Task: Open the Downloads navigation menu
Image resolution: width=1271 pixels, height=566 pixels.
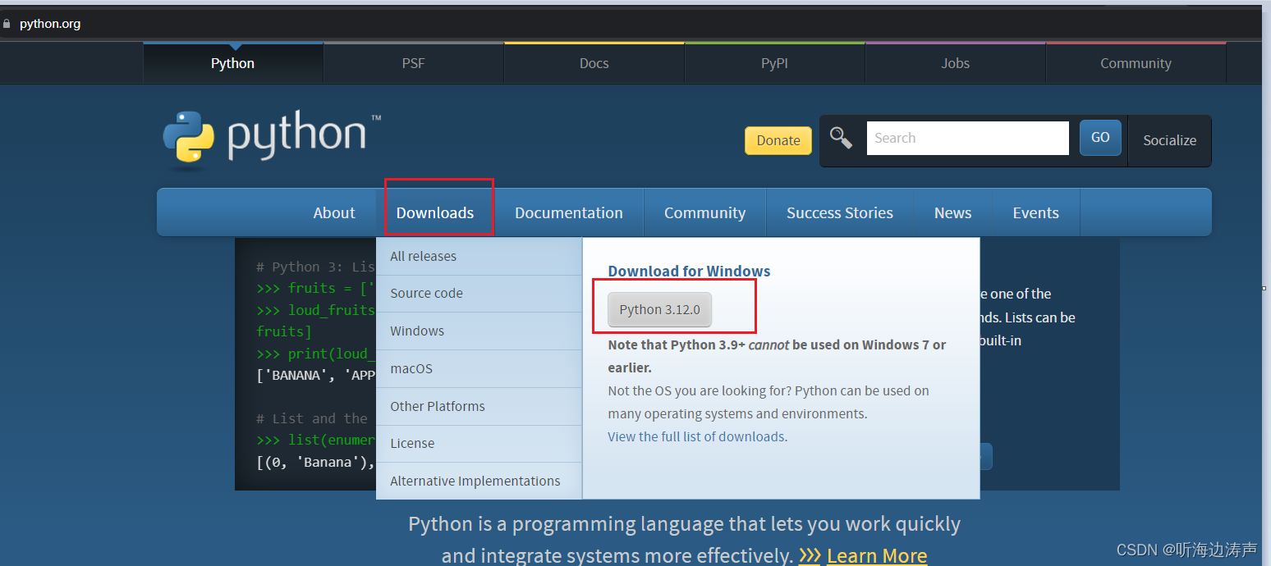Action: 435,212
